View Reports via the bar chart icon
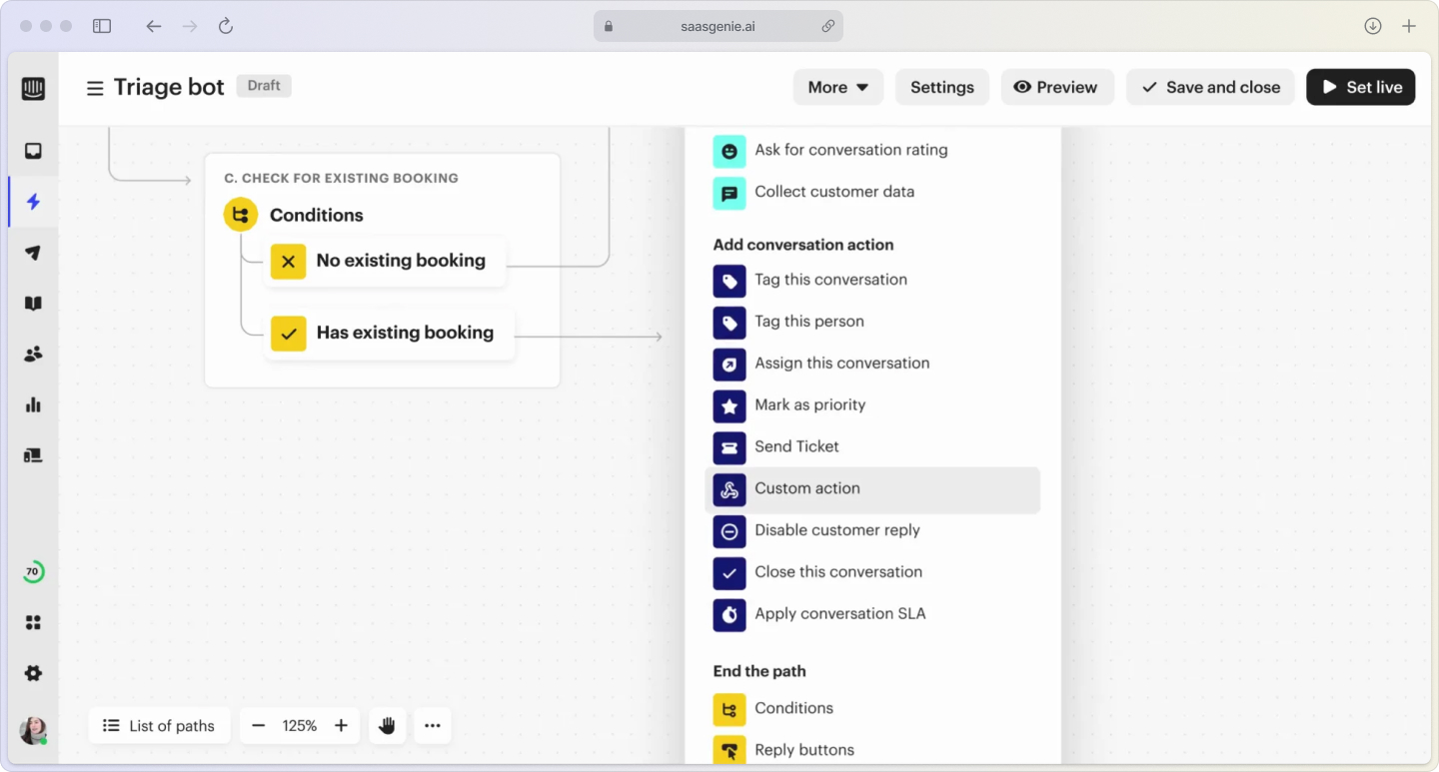This screenshot has height=772, width=1439. coord(33,404)
